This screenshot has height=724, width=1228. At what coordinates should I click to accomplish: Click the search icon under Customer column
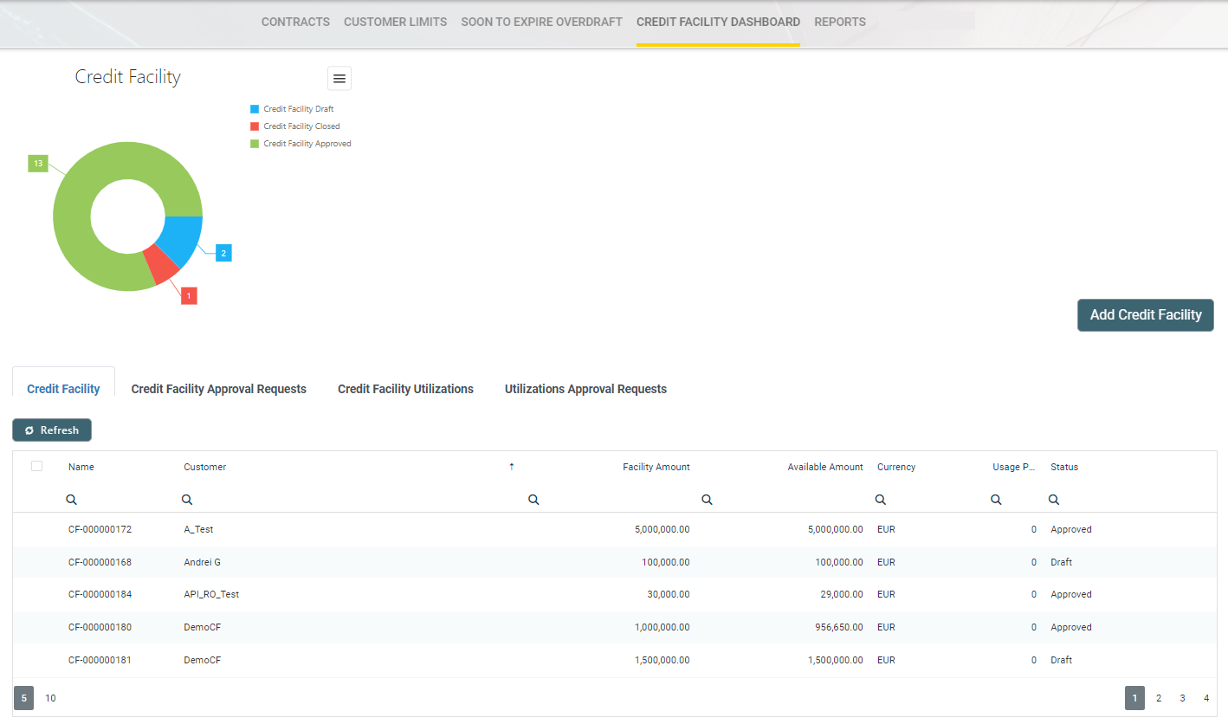click(187, 500)
